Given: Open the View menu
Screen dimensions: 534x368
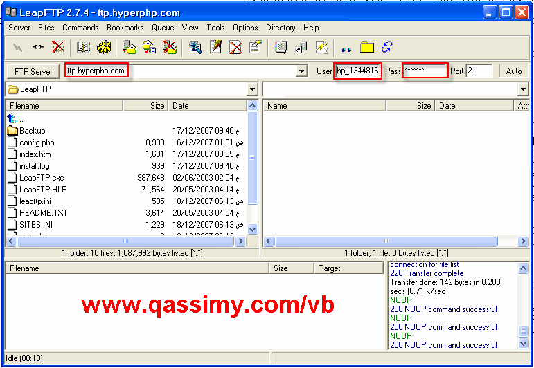Looking at the screenshot, I should (x=190, y=28).
